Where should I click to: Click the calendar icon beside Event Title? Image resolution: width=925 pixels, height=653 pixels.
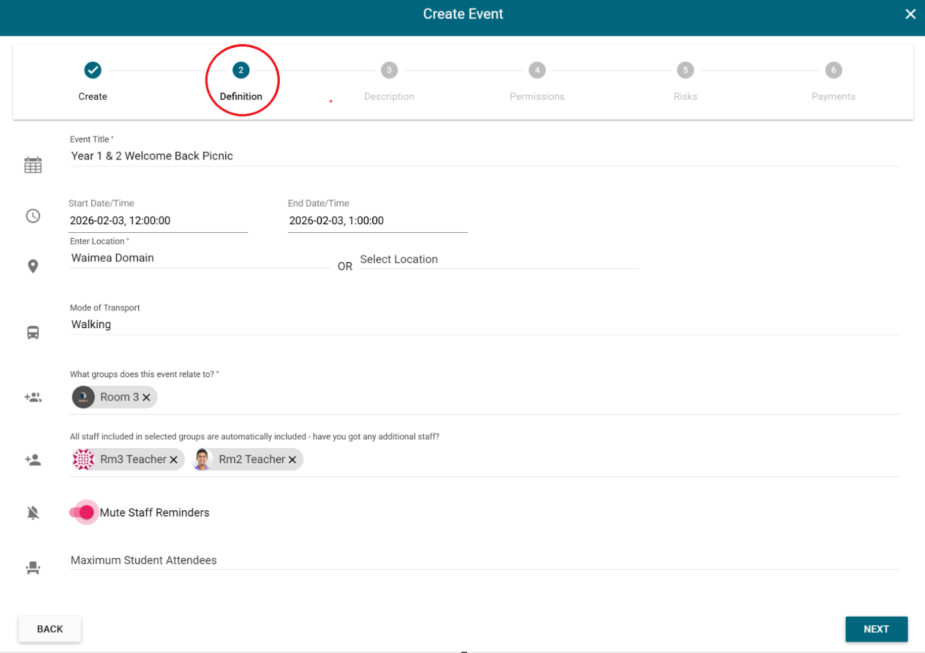point(33,165)
